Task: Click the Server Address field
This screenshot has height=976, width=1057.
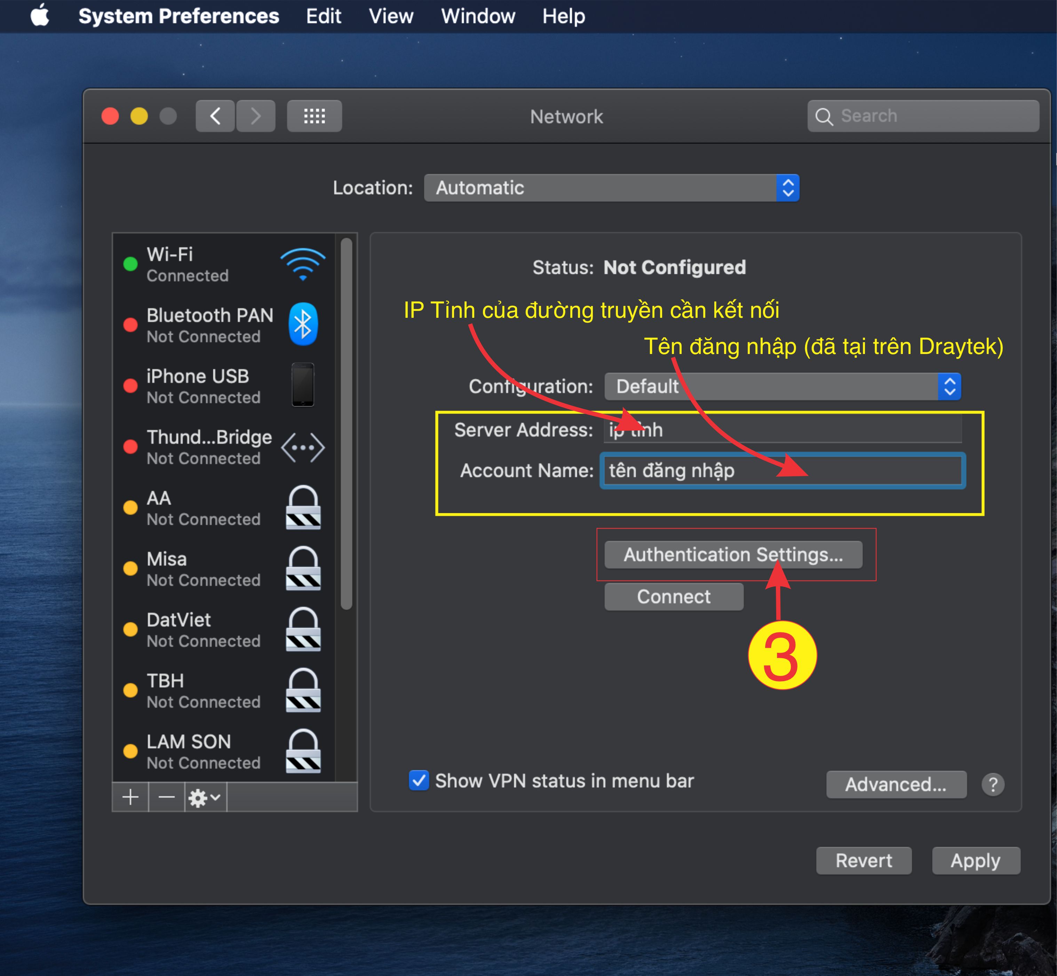Action: click(x=782, y=430)
